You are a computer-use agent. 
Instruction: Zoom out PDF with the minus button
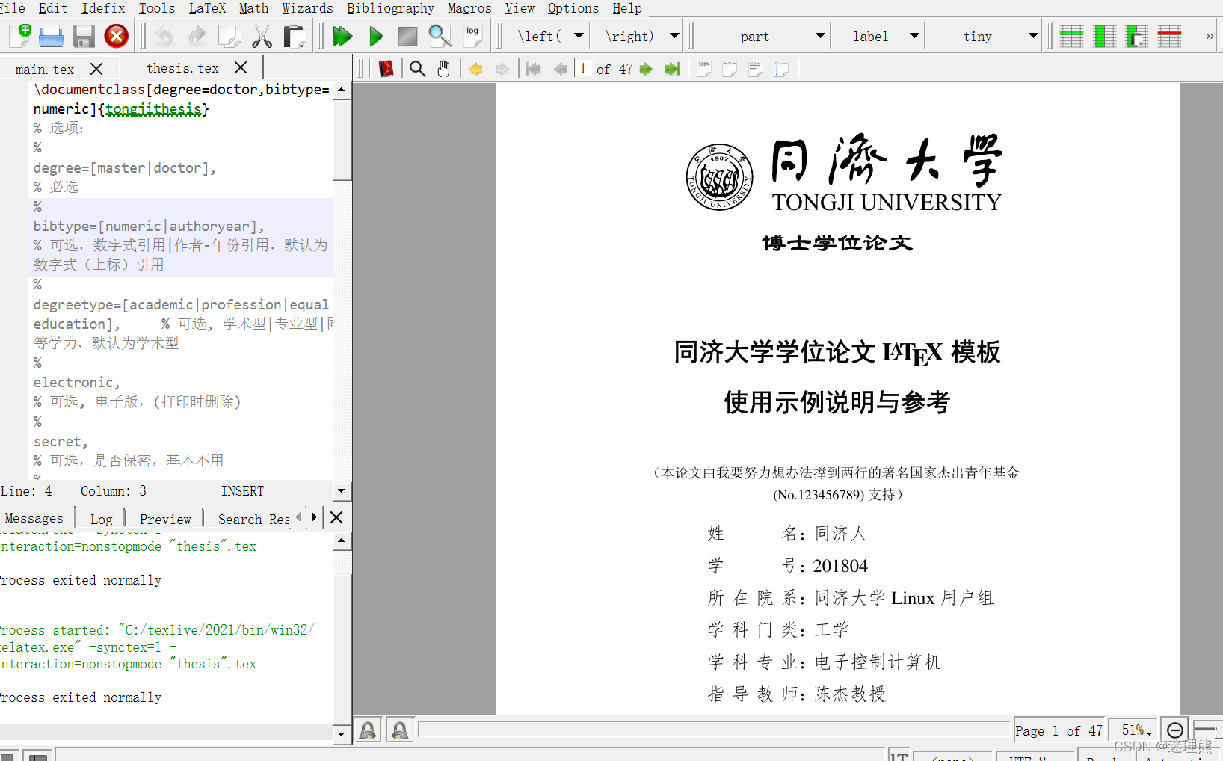point(1174,730)
